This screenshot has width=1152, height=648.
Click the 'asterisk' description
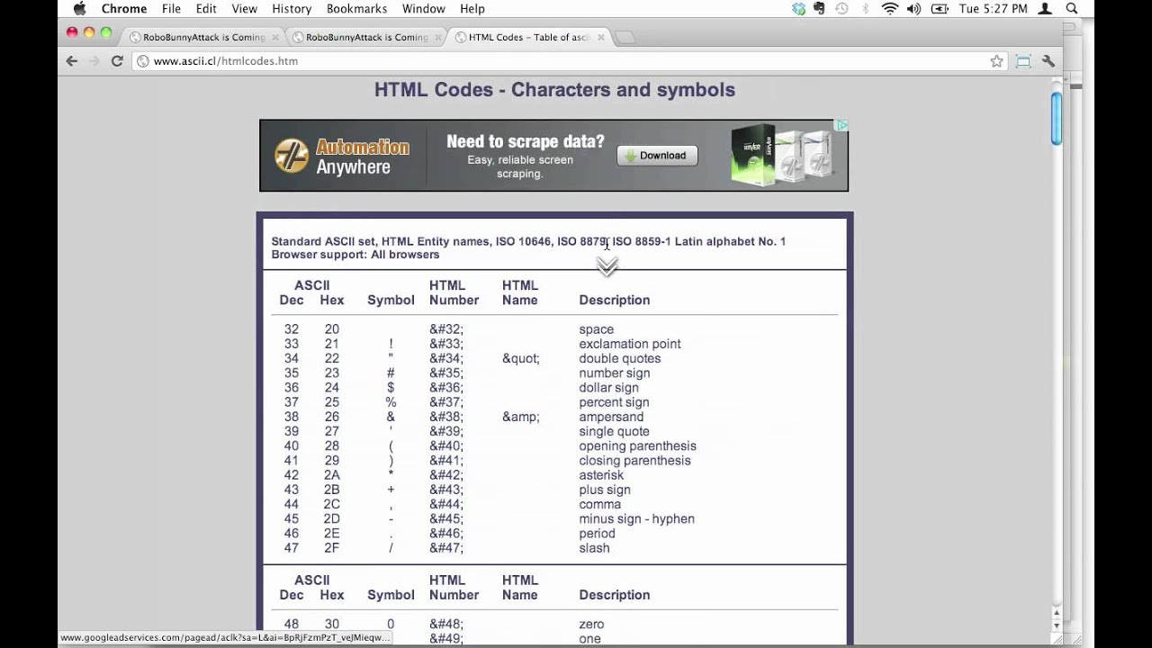pyautogui.click(x=601, y=475)
